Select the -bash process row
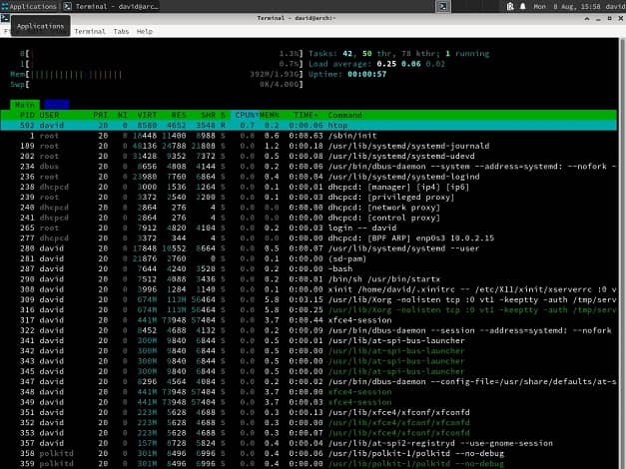Image resolution: width=626 pixels, height=469 pixels. pyautogui.click(x=309, y=269)
